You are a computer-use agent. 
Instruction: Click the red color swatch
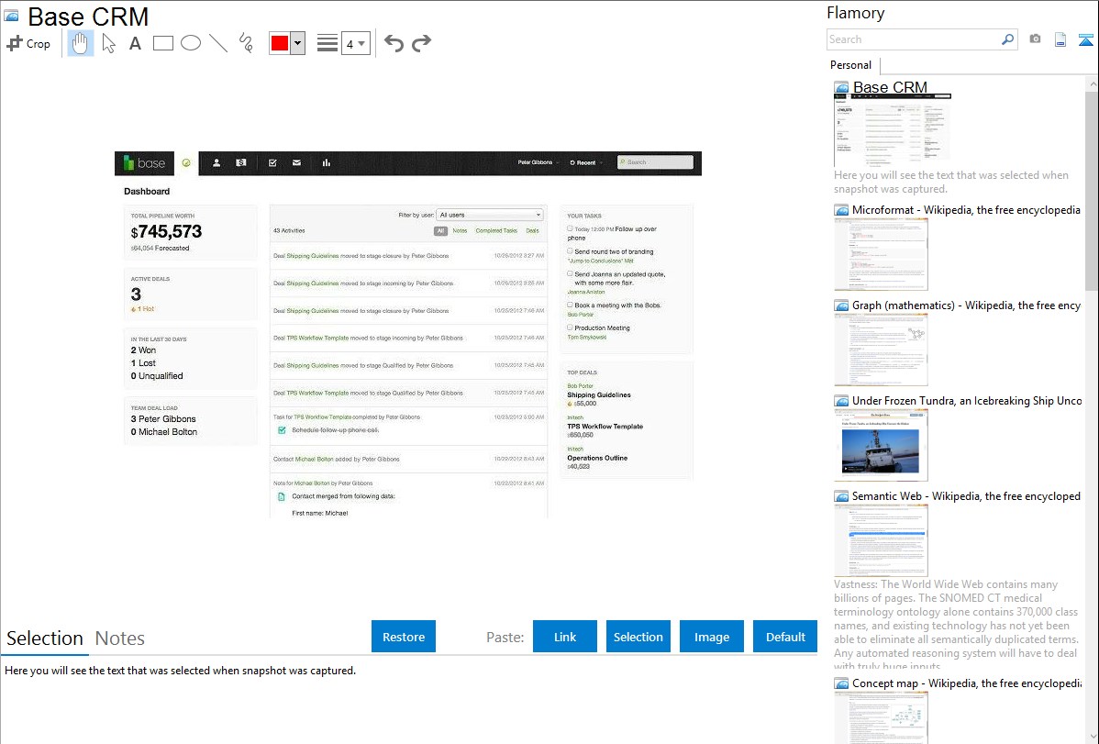click(280, 43)
